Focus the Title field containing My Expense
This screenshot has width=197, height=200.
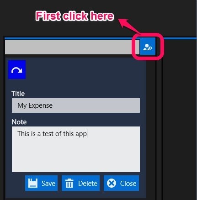76,105
